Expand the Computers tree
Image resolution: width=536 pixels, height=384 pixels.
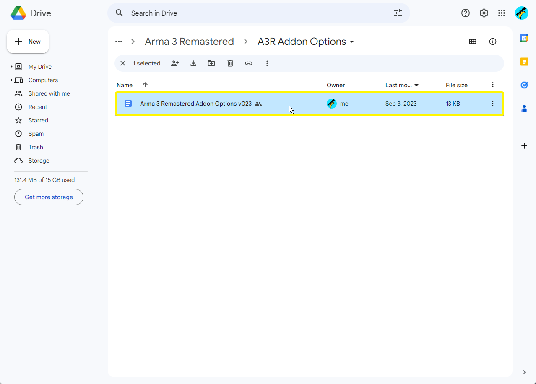click(x=12, y=80)
